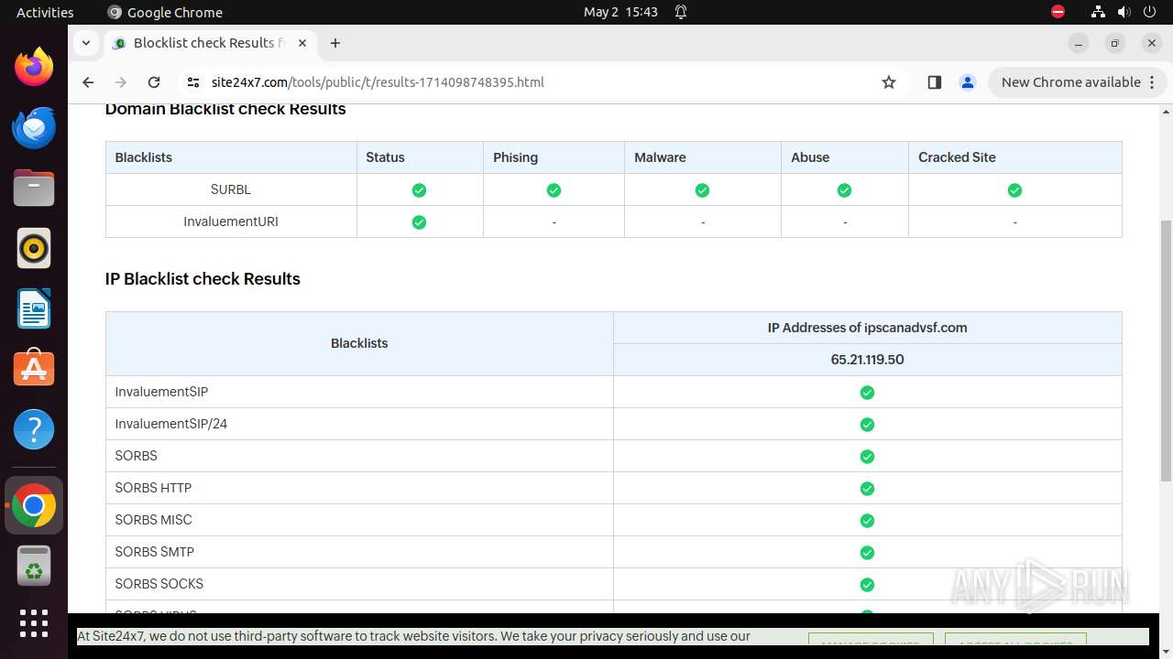
Task: Click Domain Blacklist check Results heading
Action: pyautogui.click(x=225, y=110)
